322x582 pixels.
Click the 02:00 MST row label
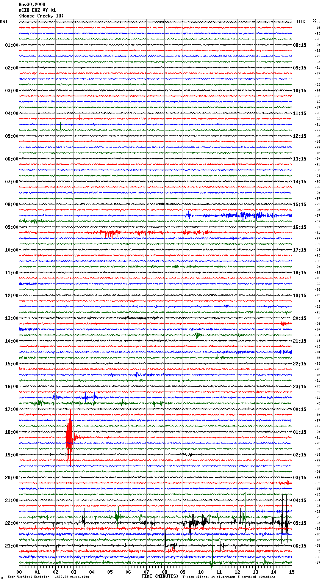coord(12,68)
